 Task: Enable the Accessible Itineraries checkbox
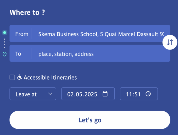pyautogui.click(x=12, y=77)
